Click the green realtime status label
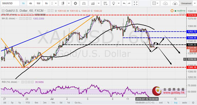The image size is (197, 105). point(180,11)
